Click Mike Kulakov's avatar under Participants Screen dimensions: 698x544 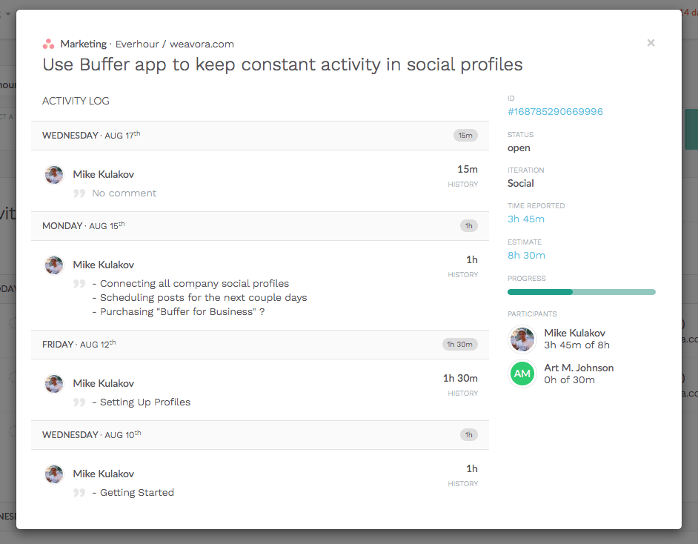pyautogui.click(x=522, y=339)
